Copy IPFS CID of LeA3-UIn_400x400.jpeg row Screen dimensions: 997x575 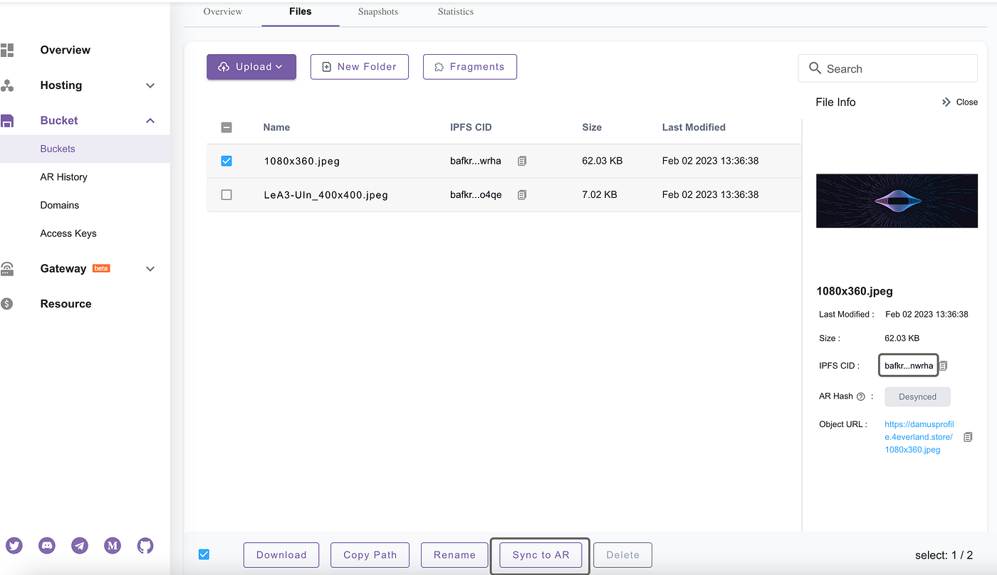[522, 194]
